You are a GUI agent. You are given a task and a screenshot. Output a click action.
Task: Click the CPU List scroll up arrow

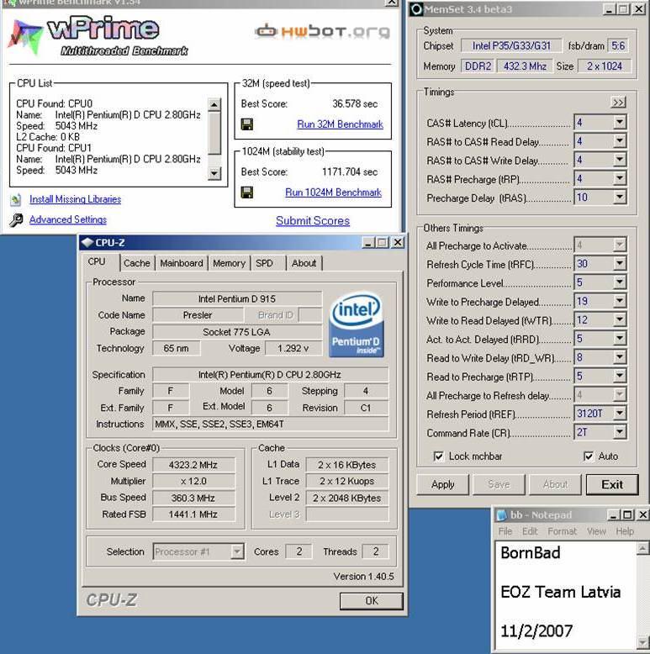[214, 104]
